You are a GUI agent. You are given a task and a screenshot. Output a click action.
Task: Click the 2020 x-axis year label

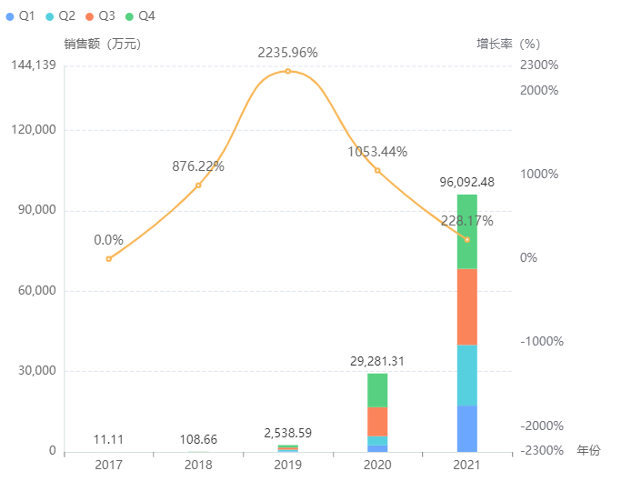[x=377, y=465]
